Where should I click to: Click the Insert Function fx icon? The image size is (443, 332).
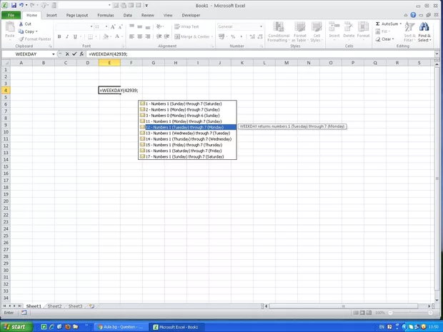[82, 54]
